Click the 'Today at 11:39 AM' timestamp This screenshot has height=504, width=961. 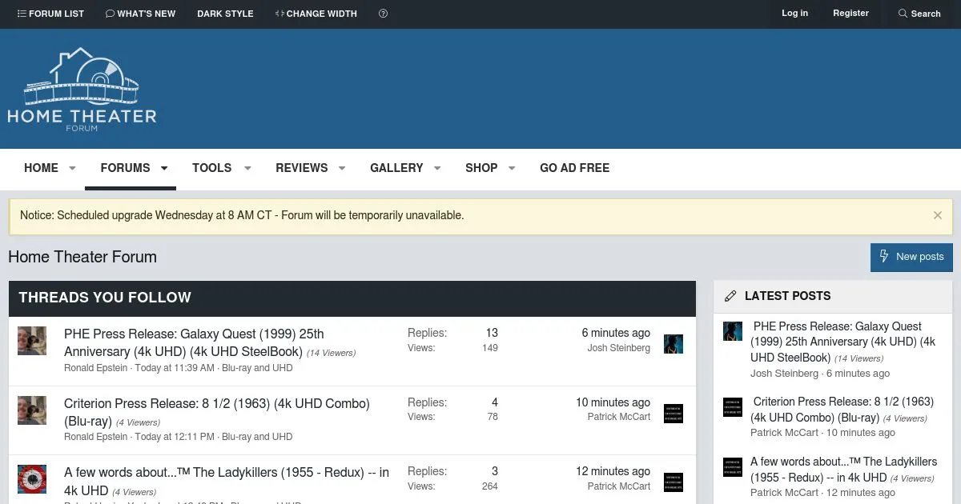point(175,368)
